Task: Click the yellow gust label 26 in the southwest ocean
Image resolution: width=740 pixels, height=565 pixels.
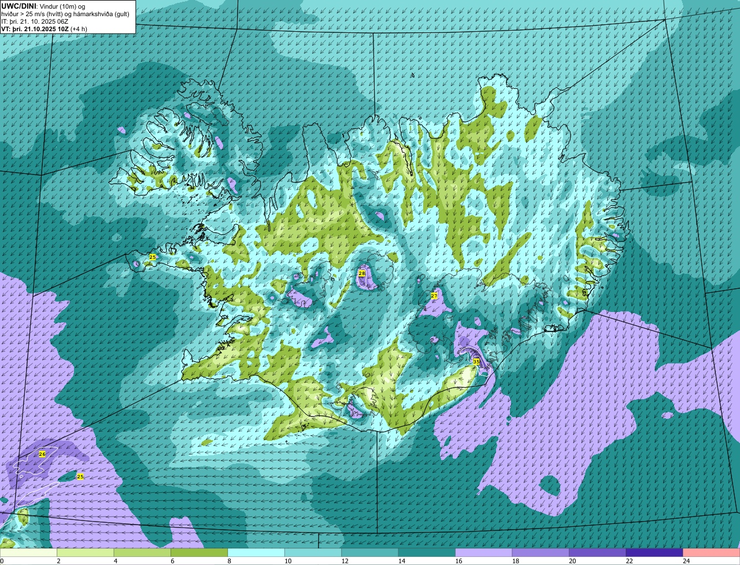Action: point(42,454)
